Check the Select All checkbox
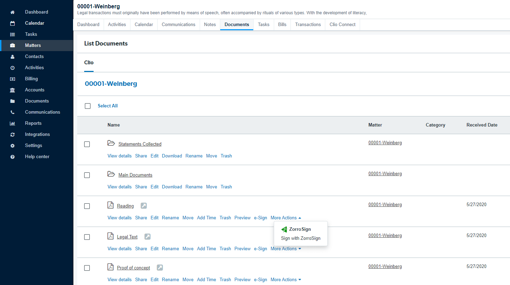 (88, 106)
